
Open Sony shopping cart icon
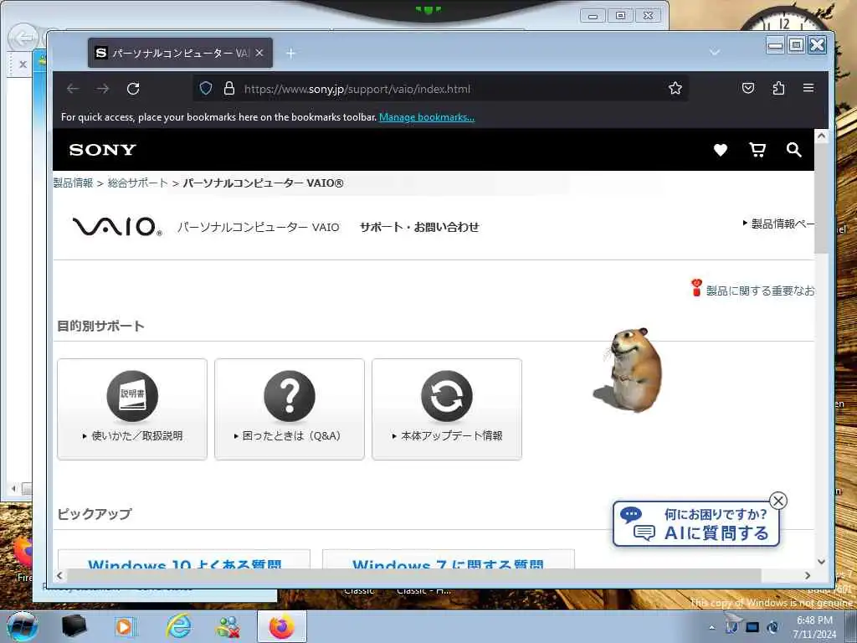tap(757, 150)
